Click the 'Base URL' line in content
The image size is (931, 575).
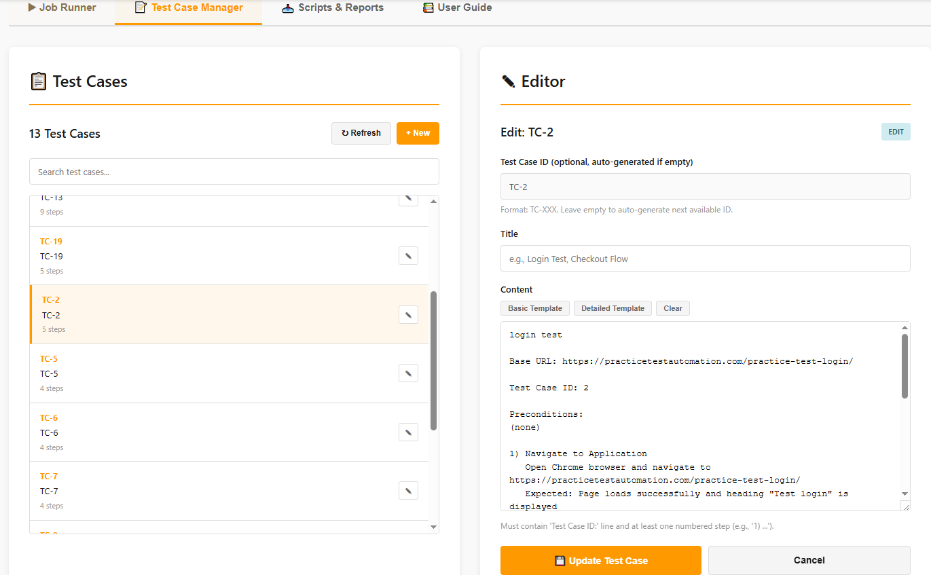pos(681,361)
